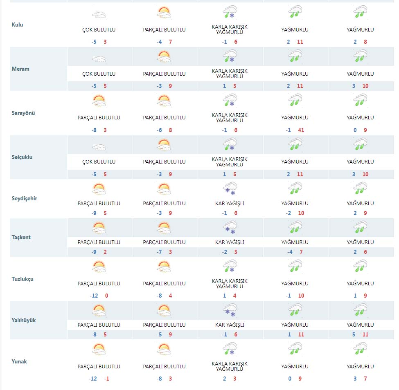Screen dimensions: 399x390
Task: Select the Yalıhüyük district name
Action: (x=24, y=321)
